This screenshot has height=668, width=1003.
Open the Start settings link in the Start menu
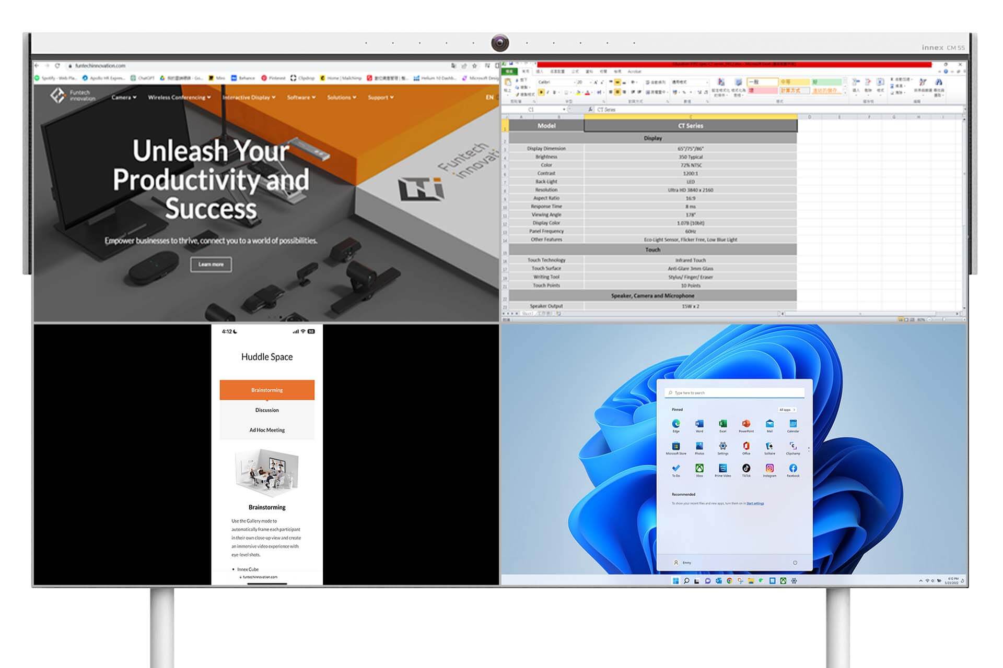755,503
